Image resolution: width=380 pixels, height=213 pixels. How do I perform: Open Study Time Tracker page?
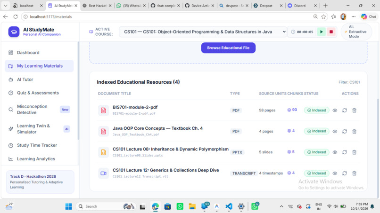click(x=39, y=145)
